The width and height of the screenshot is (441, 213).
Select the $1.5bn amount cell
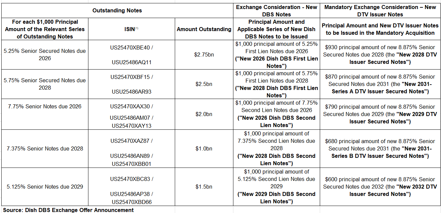click(x=204, y=187)
